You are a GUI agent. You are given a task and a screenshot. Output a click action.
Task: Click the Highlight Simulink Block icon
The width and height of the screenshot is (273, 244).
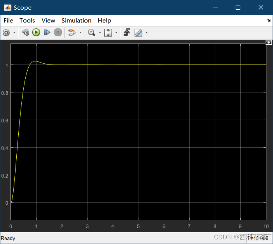coord(72,33)
